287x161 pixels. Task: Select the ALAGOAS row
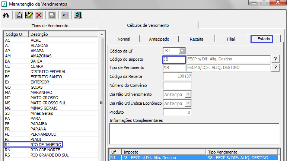(51, 45)
